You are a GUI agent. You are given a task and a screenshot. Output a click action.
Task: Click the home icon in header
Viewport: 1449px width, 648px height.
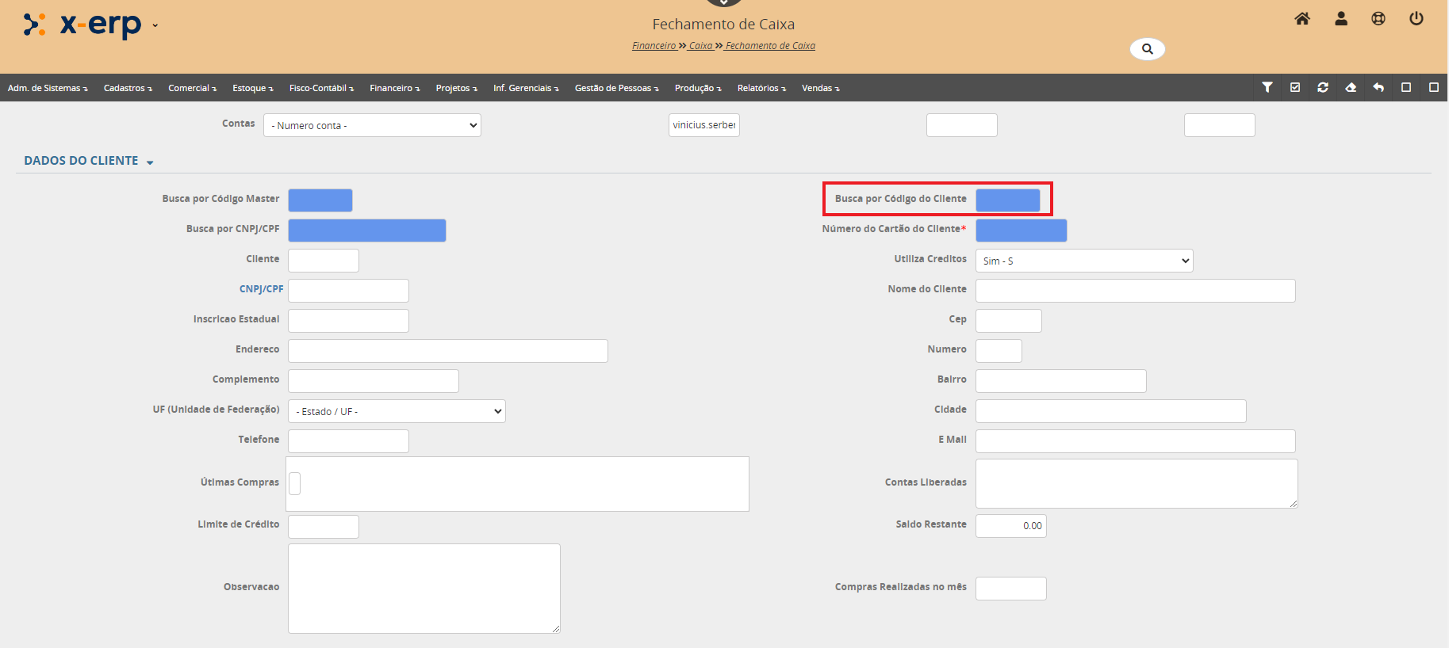[x=1302, y=19]
